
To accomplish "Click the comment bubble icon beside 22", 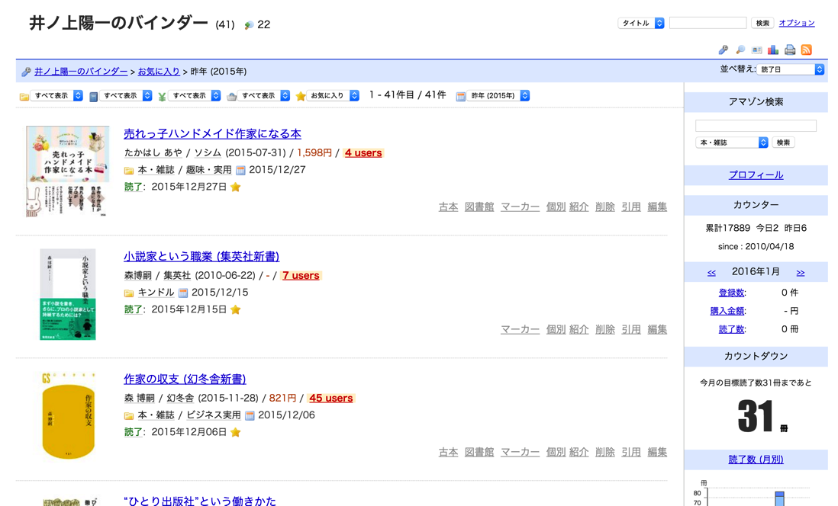I will tap(249, 25).
